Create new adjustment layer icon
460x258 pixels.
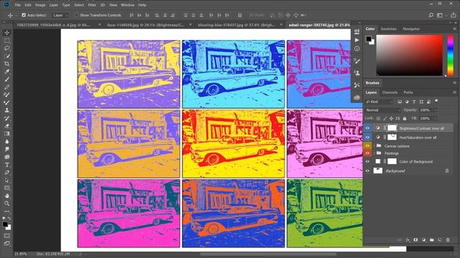(423, 240)
